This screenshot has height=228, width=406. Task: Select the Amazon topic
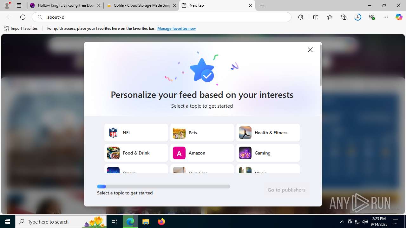(202, 153)
